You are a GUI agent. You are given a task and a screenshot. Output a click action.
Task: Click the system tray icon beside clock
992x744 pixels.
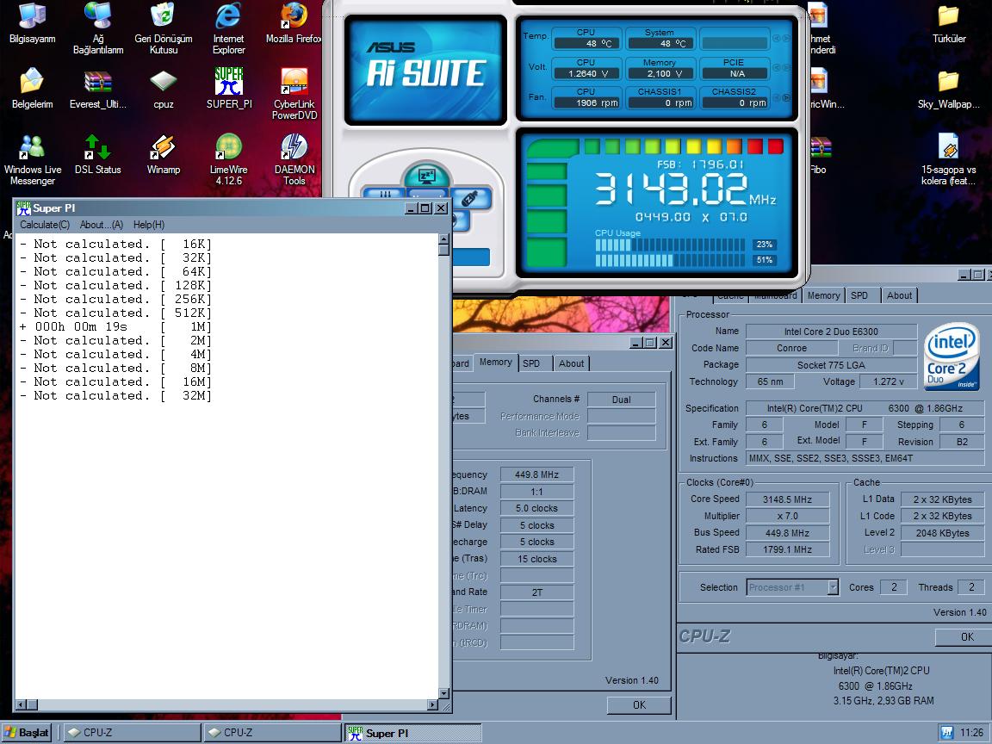point(946,733)
